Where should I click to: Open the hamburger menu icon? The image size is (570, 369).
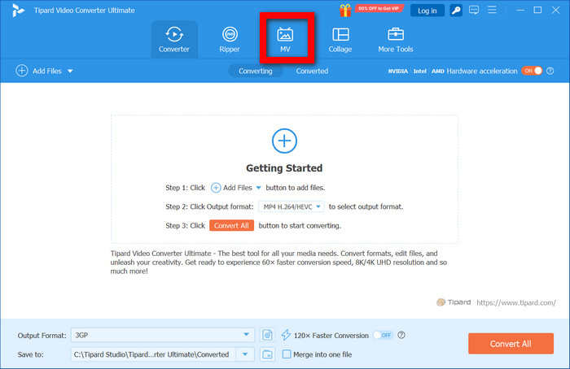(492, 10)
